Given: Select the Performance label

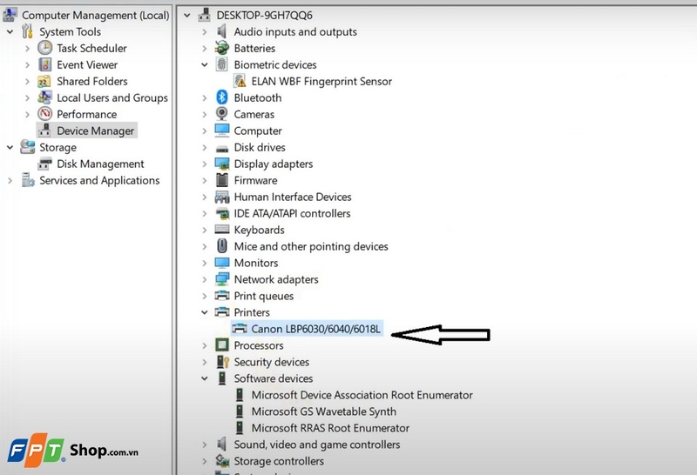Looking at the screenshot, I should tap(86, 114).
